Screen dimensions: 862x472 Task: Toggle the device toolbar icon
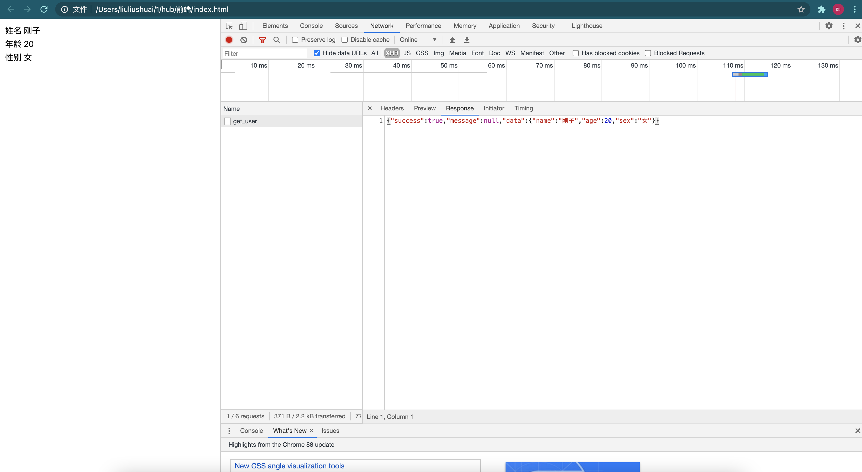pyautogui.click(x=243, y=26)
